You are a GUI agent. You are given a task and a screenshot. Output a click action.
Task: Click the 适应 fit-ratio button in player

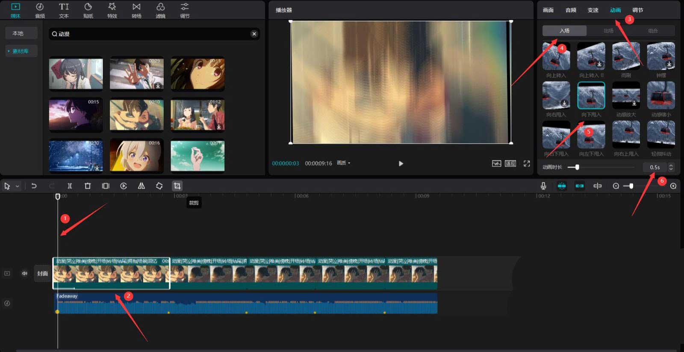[x=510, y=163]
